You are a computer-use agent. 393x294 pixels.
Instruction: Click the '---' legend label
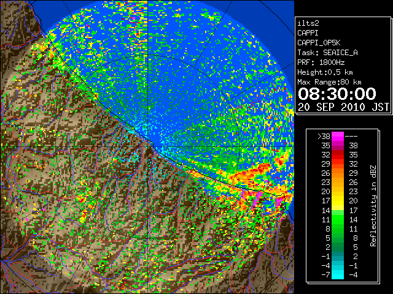click(x=351, y=137)
